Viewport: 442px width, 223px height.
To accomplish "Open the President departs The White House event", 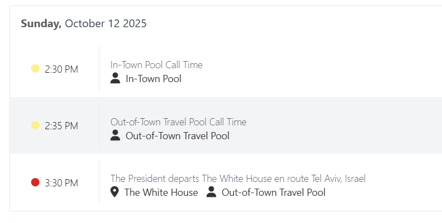I will [238, 179].
